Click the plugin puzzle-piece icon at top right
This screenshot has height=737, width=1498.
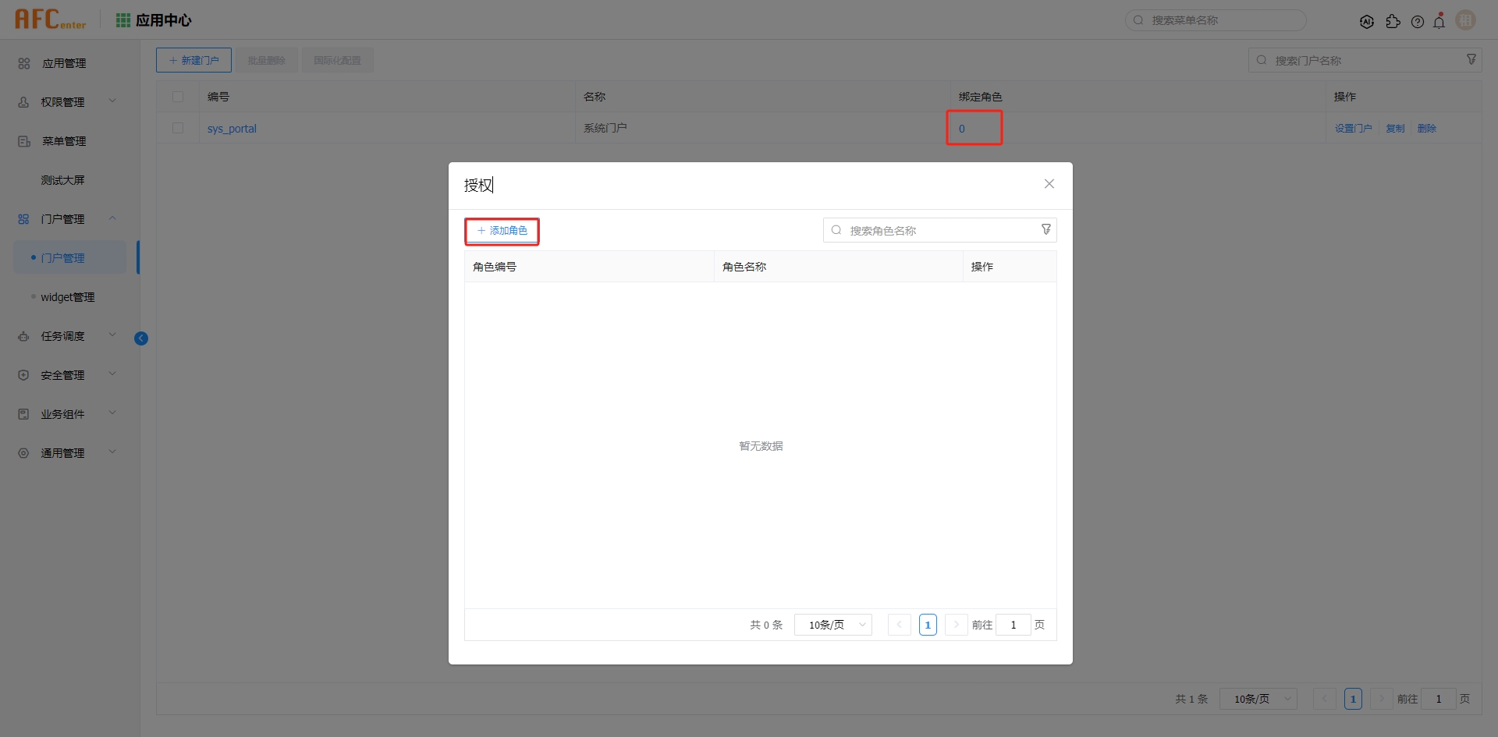[1394, 21]
